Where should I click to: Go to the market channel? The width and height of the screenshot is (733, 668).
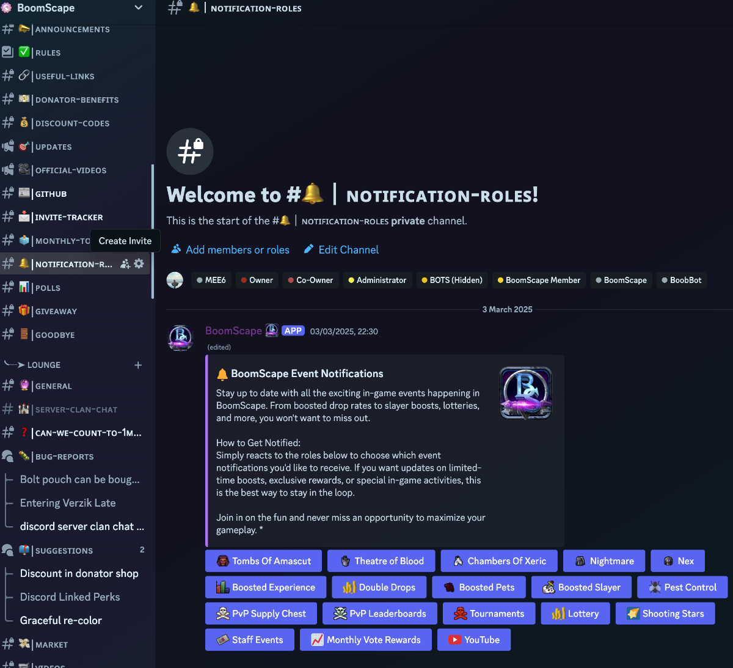tap(75, 644)
